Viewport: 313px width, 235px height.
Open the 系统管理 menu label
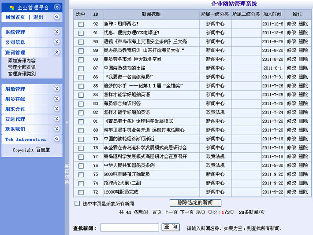[15, 32]
